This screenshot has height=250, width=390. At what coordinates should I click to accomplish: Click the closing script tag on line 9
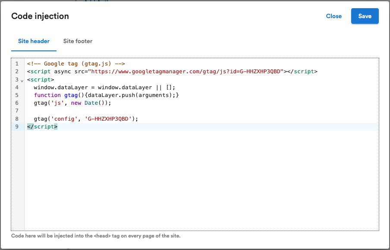point(42,127)
